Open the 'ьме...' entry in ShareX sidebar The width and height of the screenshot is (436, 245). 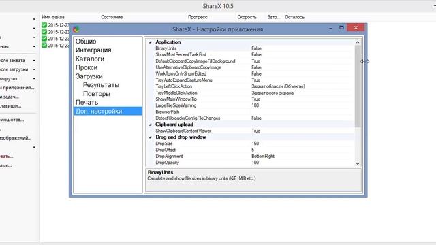6,165
